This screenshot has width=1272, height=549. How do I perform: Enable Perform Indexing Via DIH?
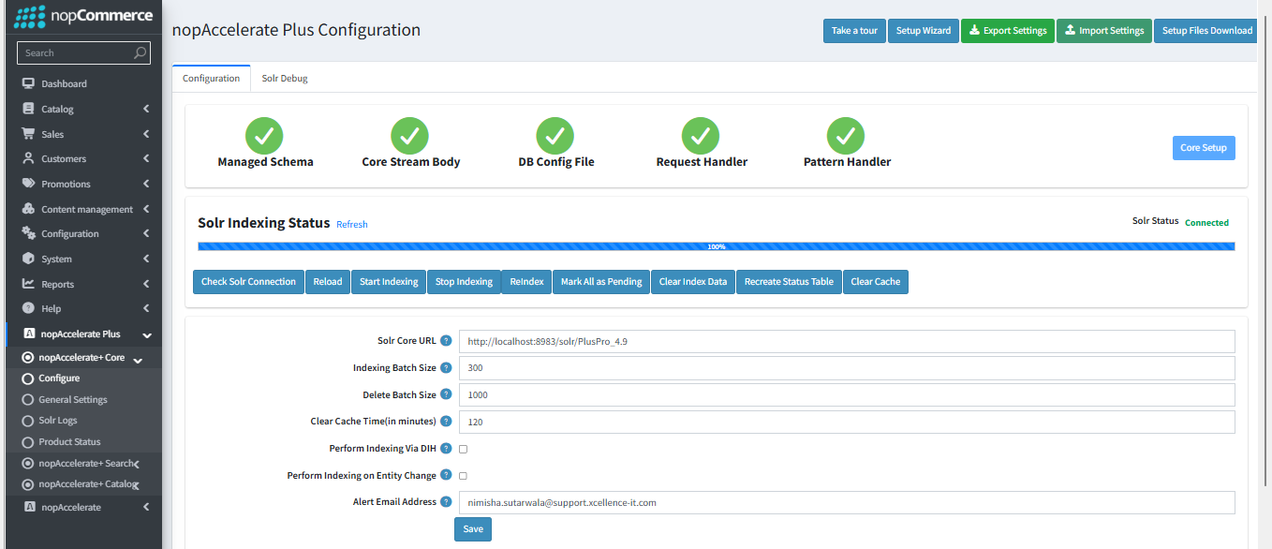point(463,448)
